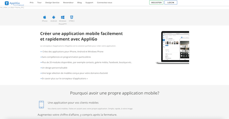The height and width of the screenshot is (119, 229).
Task: Open the Prix menu item
Action: click(x=31, y=3)
